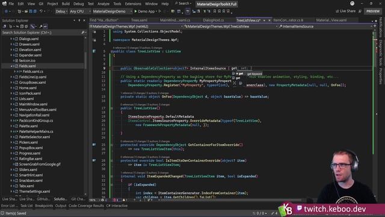The image size is (385, 217).
Task: Click red error count indicator below editor
Action: (x=116, y=200)
